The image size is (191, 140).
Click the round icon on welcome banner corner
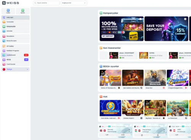tap(141, 19)
